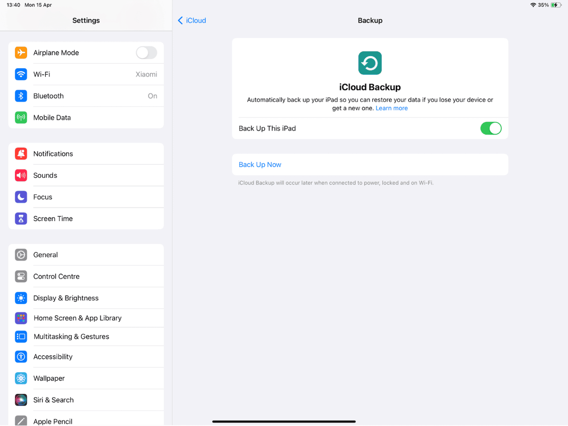568x426 pixels.
Task: Open the Learn more link
Action: [391, 108]
